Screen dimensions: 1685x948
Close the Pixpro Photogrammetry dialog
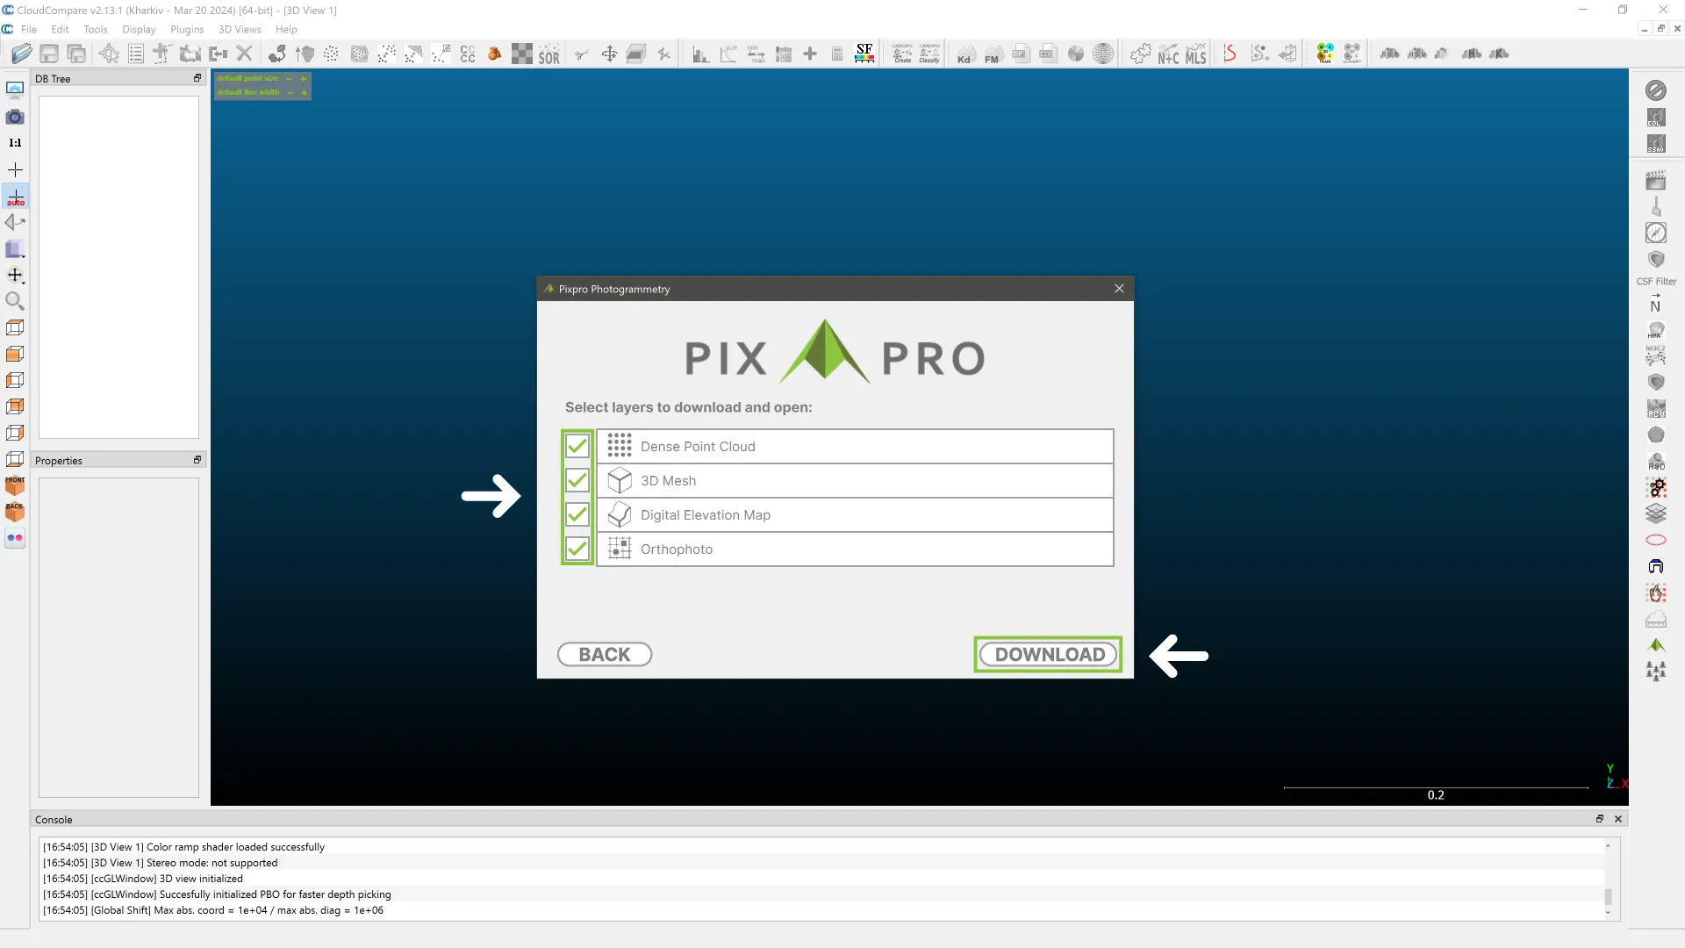click(1119, 289)
